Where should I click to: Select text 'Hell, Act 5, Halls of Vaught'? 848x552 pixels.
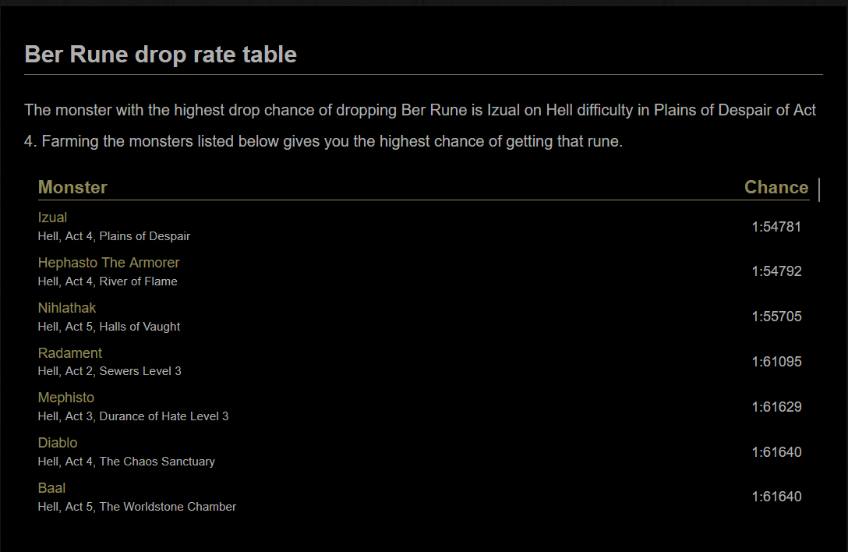click(x=109, y=327)
